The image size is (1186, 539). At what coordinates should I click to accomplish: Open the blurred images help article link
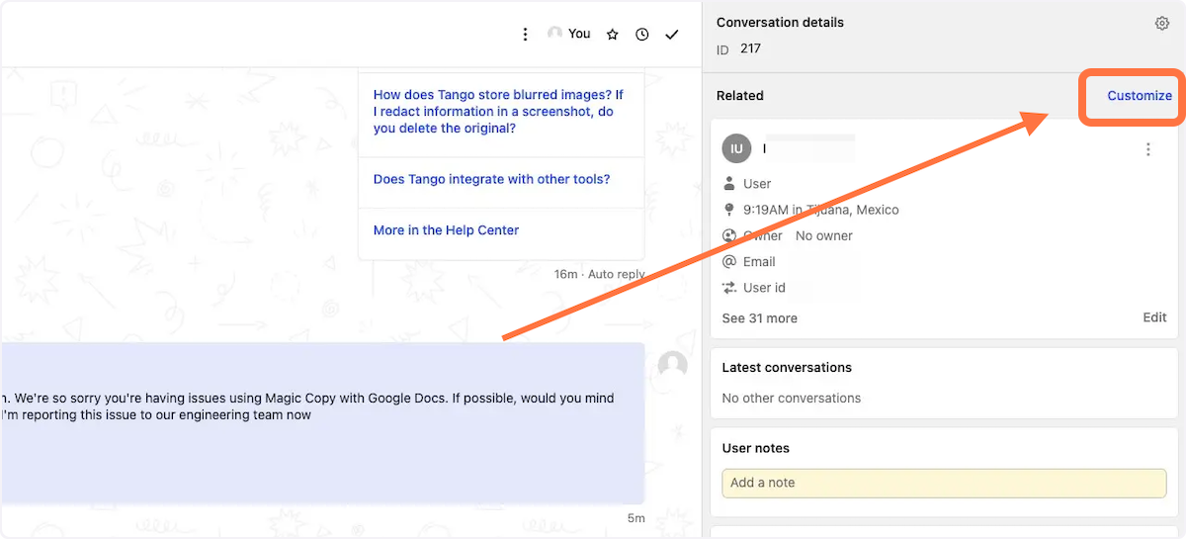coord(499,112)
